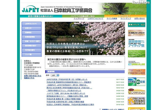Open news item 総務省 第1次補正予算案の概要
Image resolution: width=168 pixels, height=110 pixels.
[x=64, y=99]
